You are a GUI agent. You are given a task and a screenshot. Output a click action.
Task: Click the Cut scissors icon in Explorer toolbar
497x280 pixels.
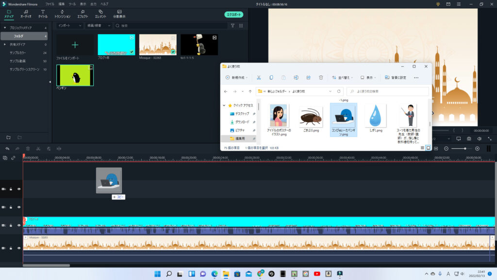pos(259,77)
